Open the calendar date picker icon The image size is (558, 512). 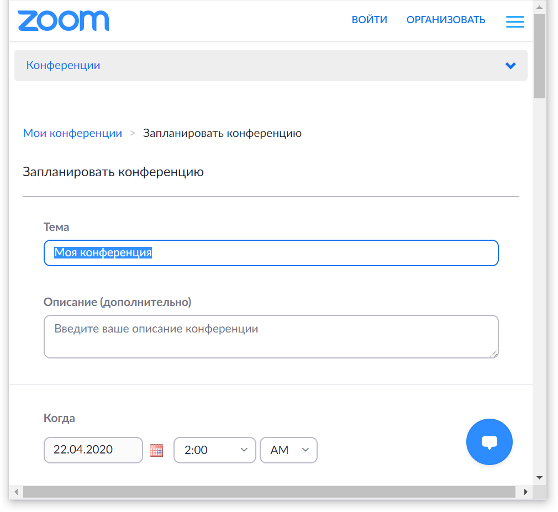coord(156,450)
